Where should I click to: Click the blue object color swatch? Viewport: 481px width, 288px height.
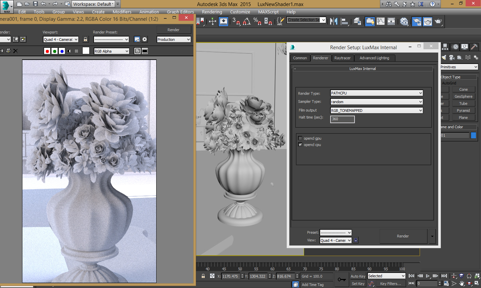[473, 135]
